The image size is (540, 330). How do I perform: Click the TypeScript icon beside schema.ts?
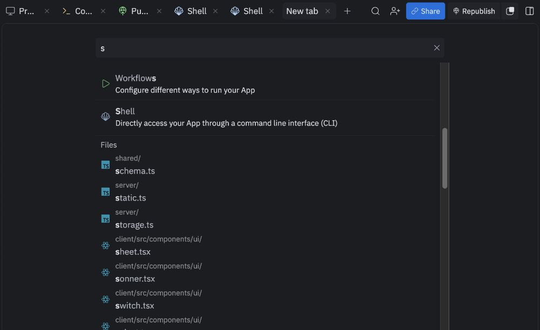(x=106, y=165)
